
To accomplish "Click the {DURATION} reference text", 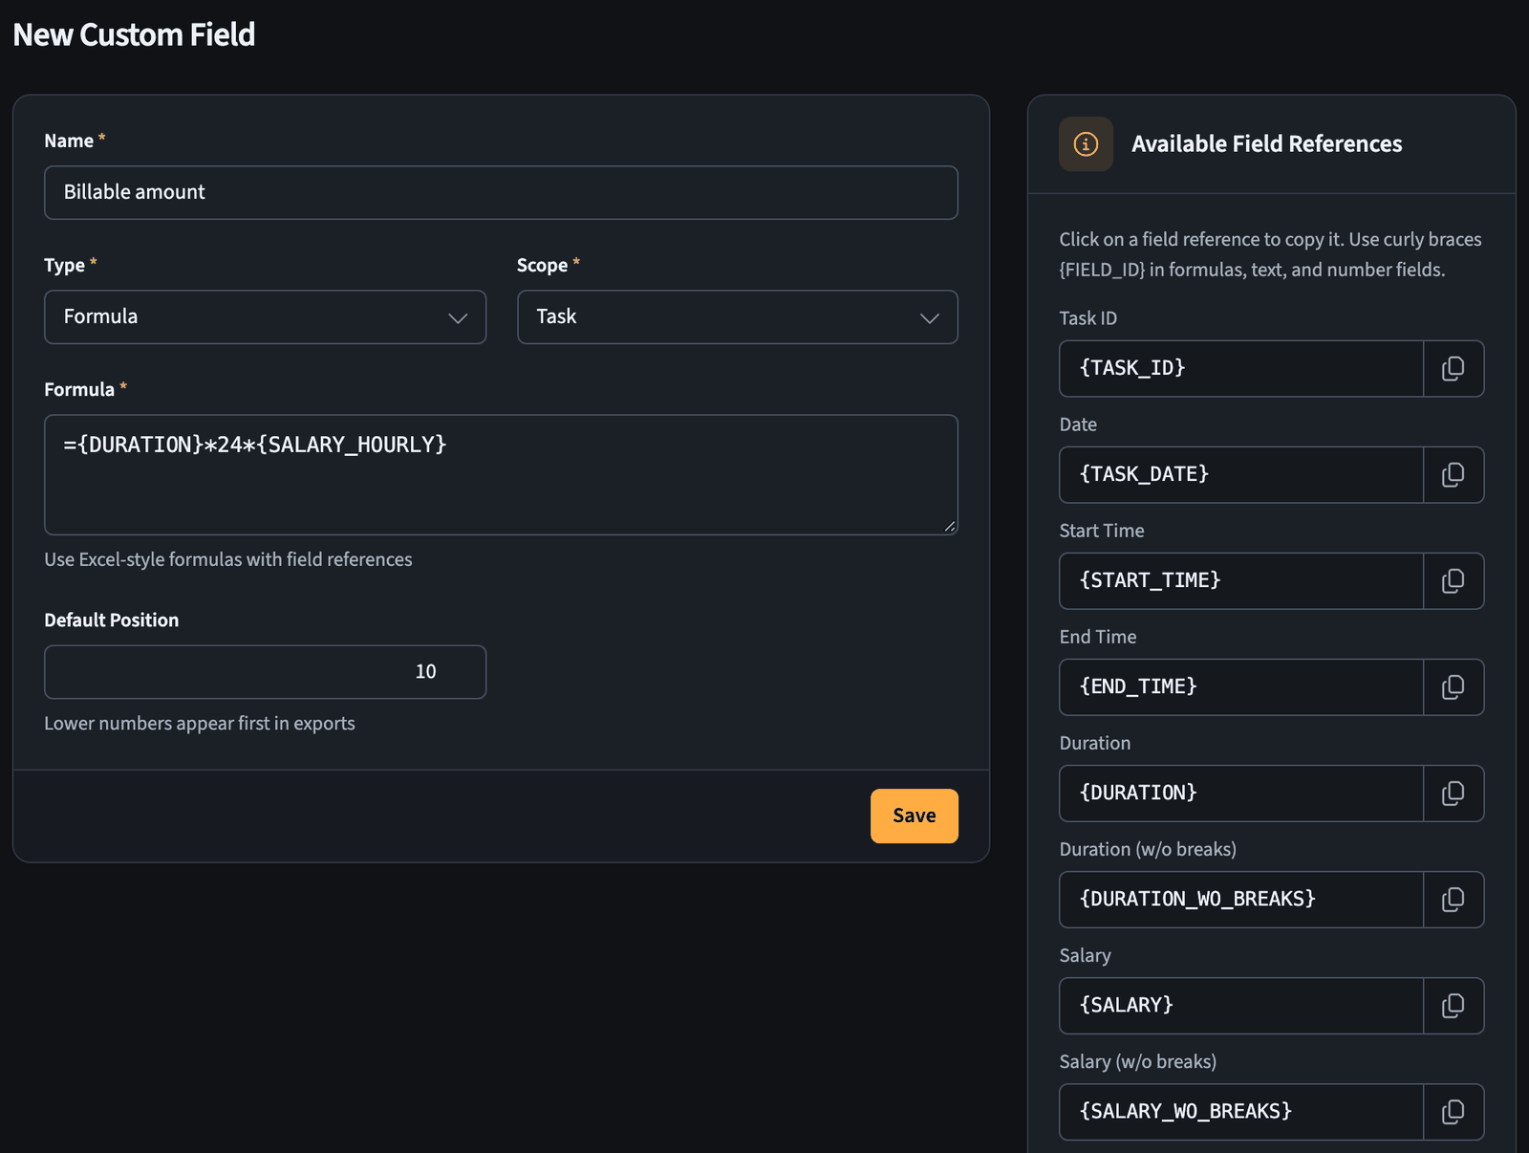I will tap(1138, 793).
